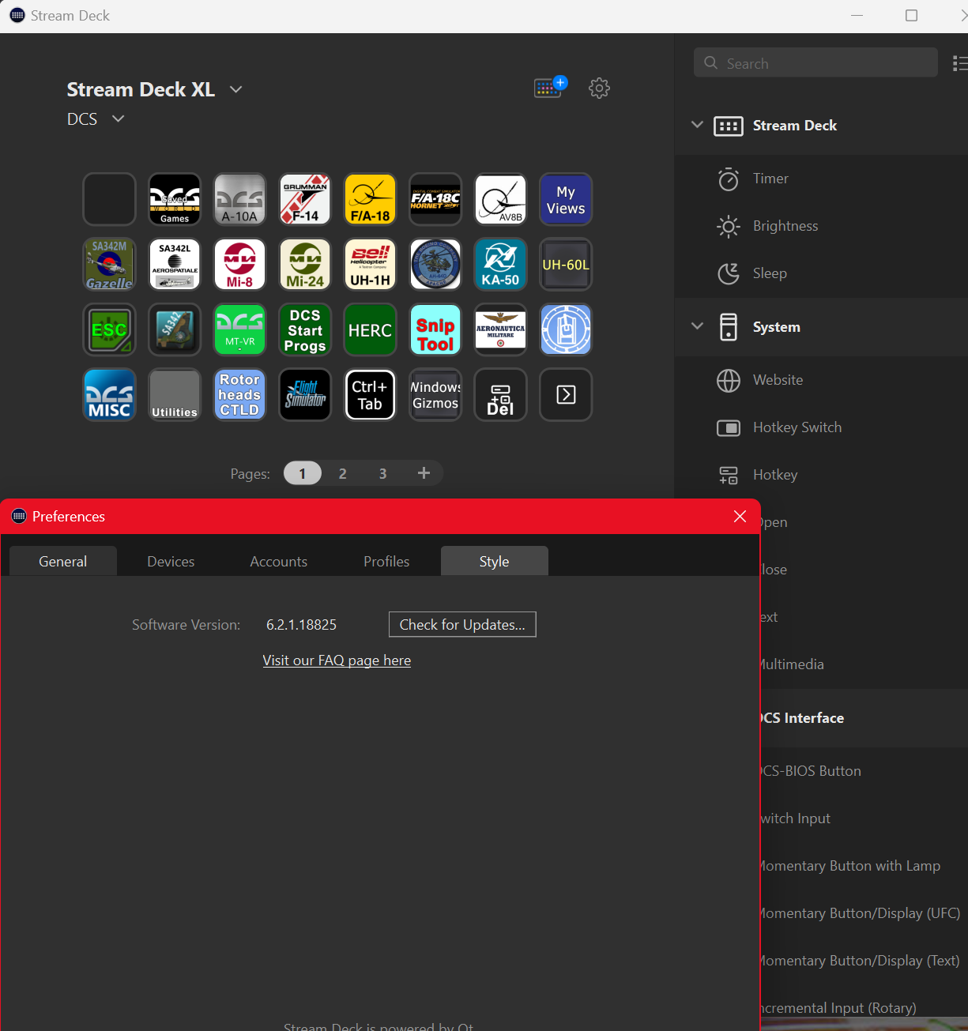The width and height of the screenshot is (968, 1031).
Task: Select the Ctrl+Tab key
Action: coord(370,395)
